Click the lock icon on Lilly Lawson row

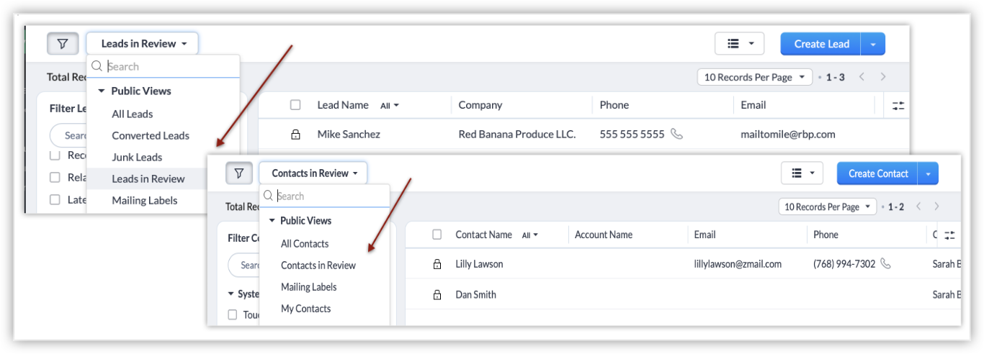click(437, 265)
